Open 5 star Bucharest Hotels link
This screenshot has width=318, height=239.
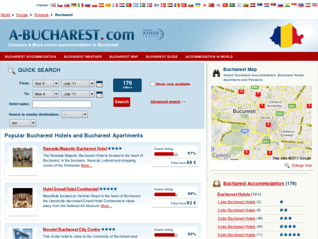pos(236,235)
